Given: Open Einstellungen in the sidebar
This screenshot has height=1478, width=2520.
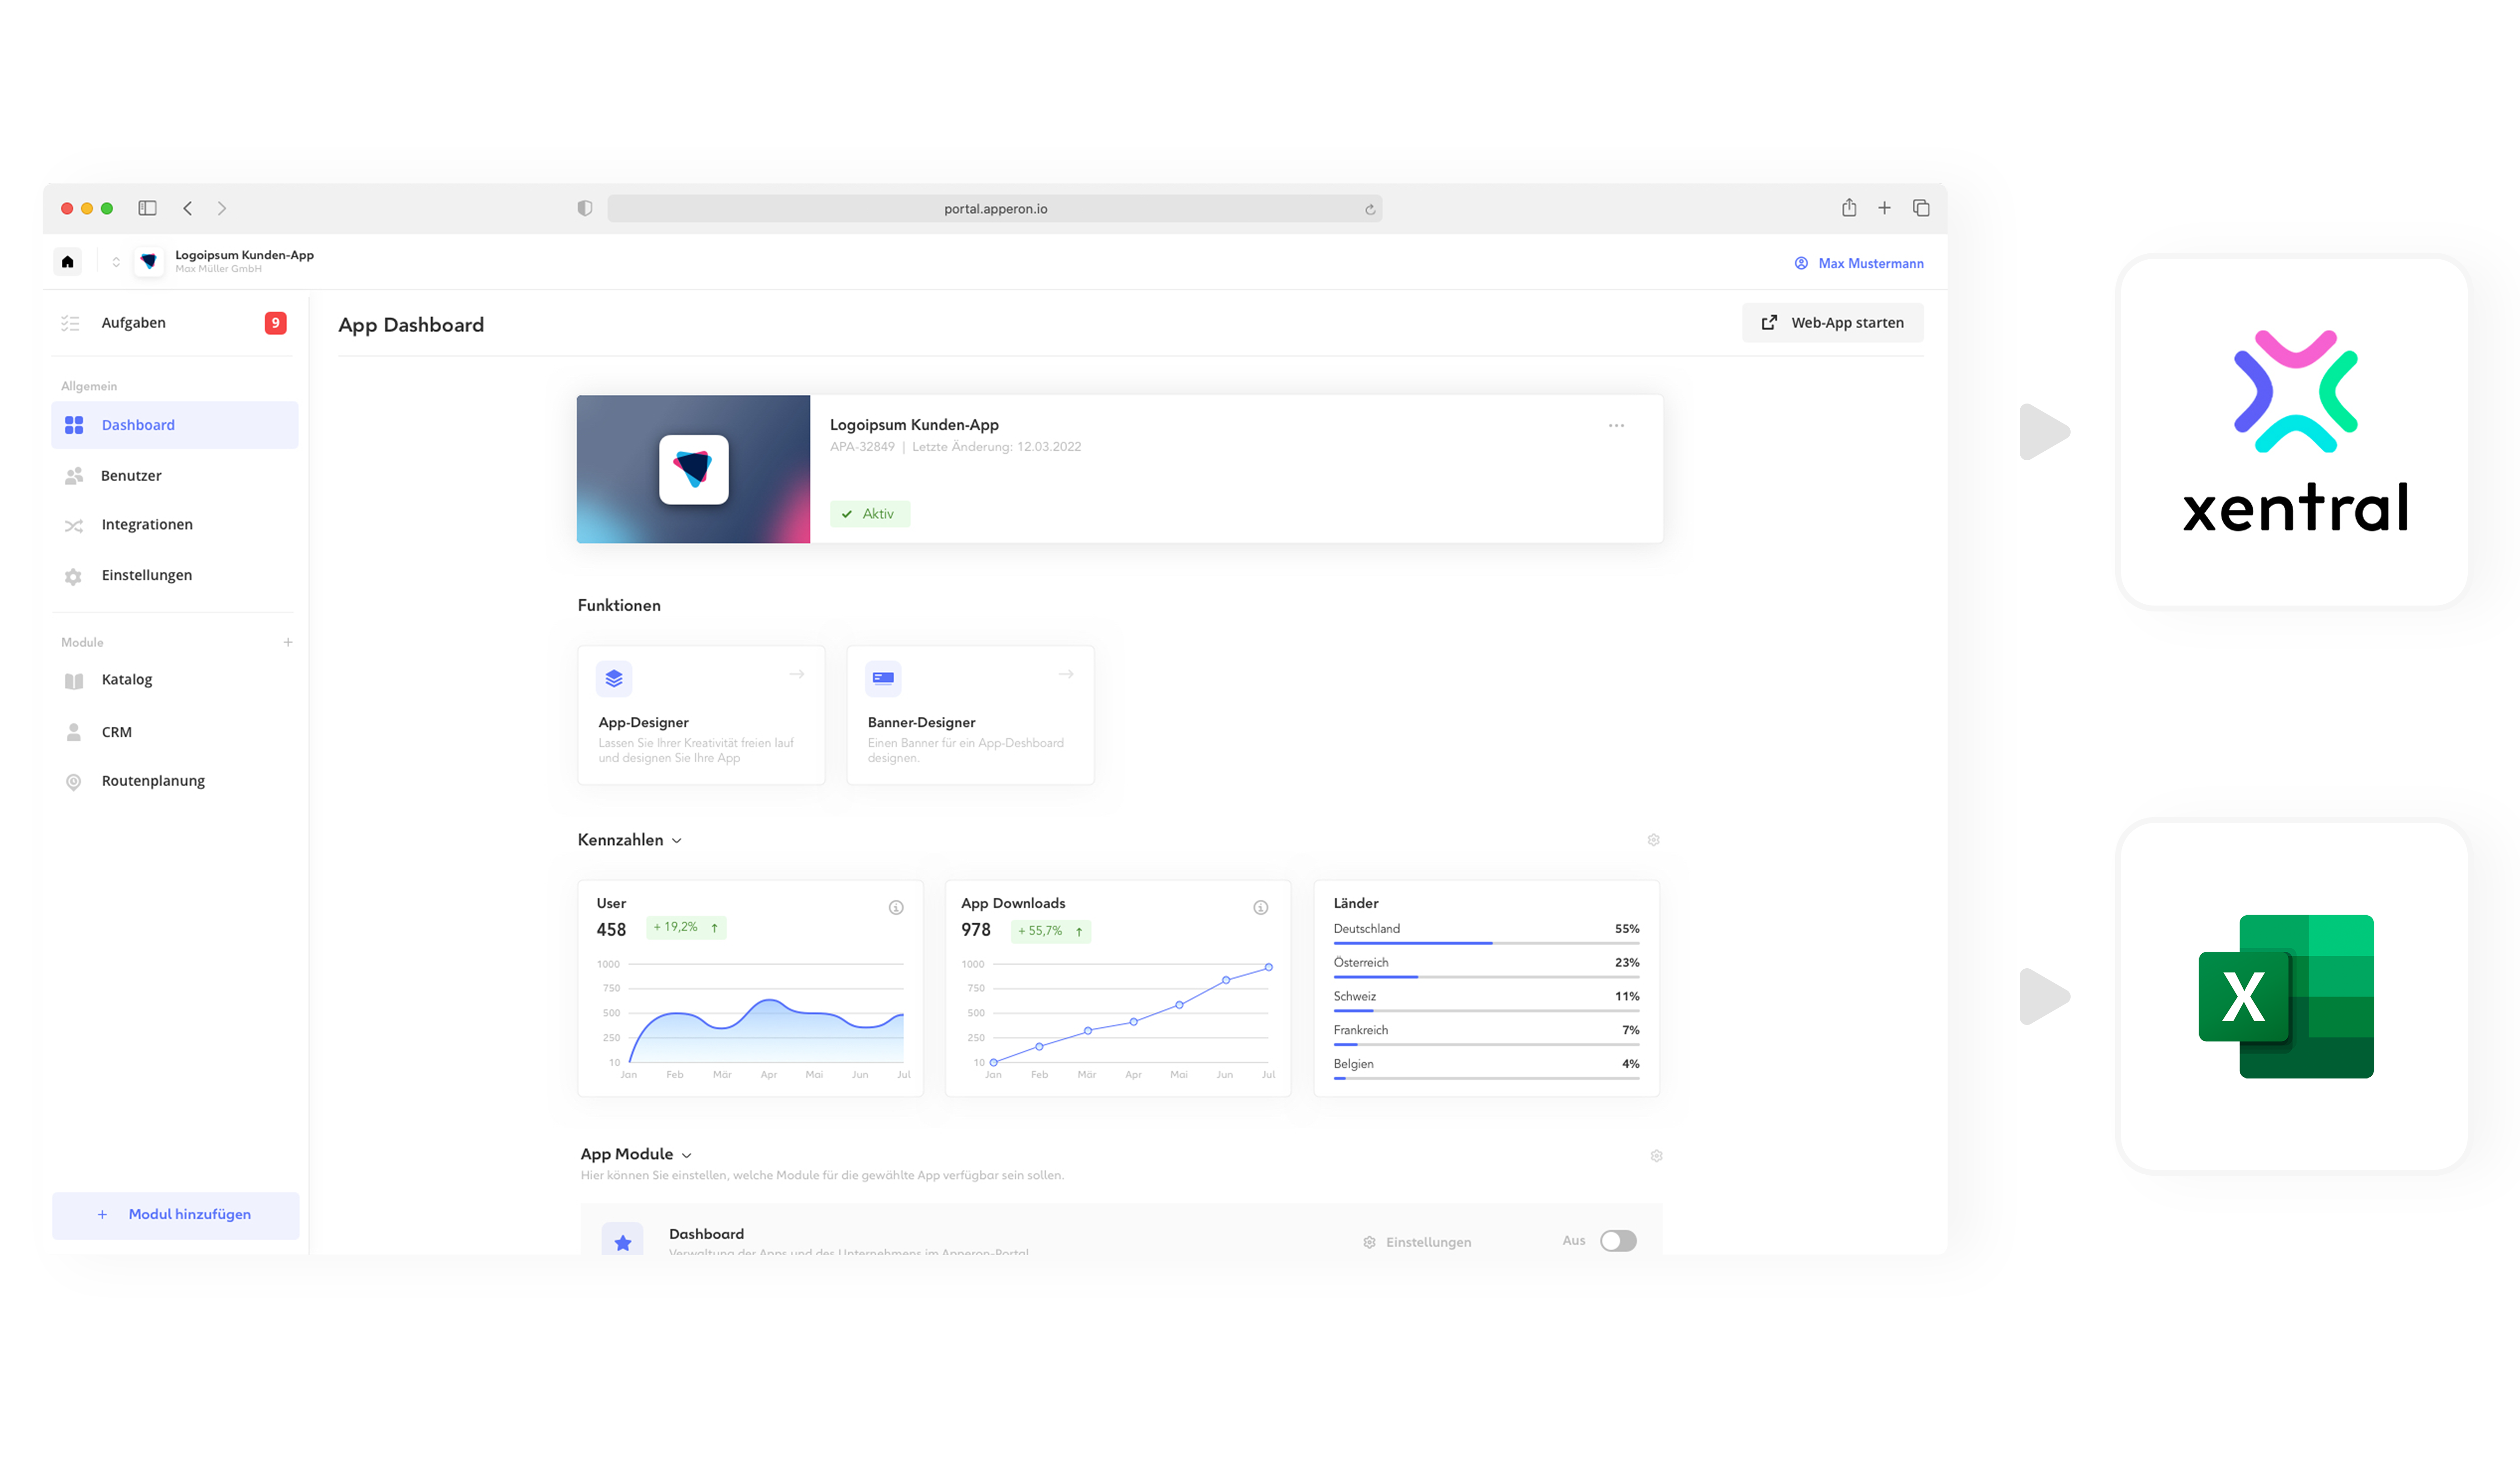Looking at the screenshot, I should tap(175, 576).
